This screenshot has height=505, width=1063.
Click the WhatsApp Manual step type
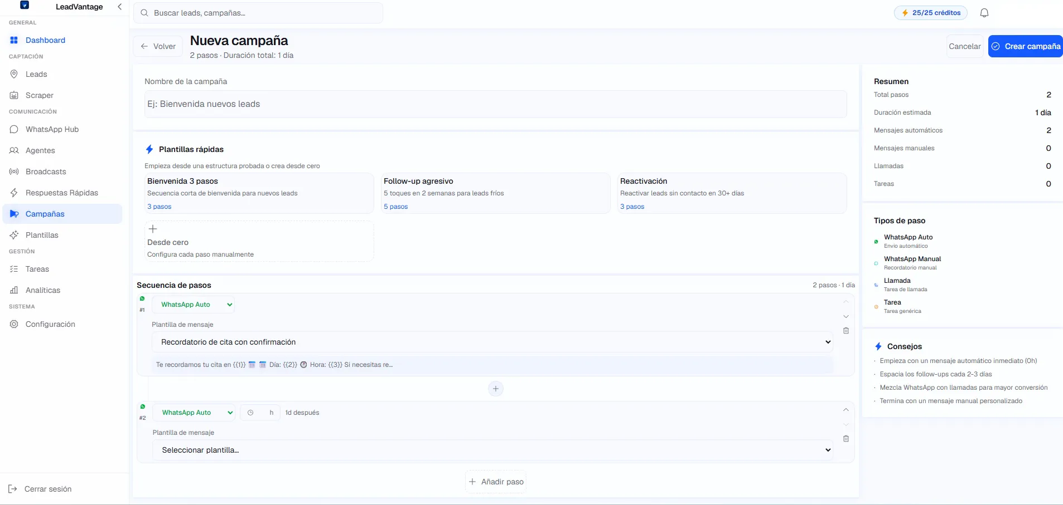click(x=907, y=263)
